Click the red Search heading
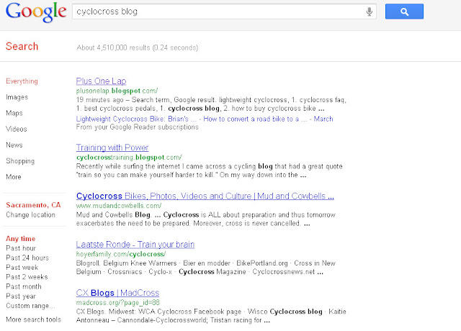461x331 pixels. click(22, 46)
